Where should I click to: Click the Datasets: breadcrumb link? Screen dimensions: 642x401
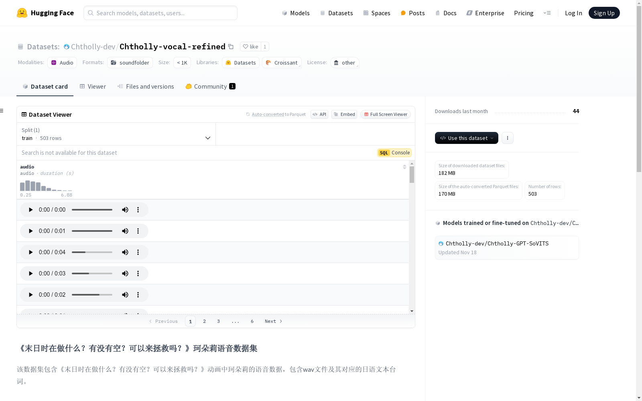point(43,47)
